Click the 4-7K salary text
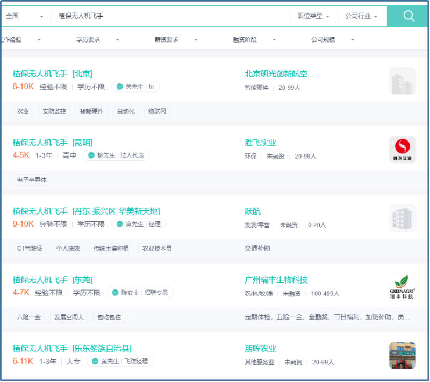This screenshot has height=382, width=430. (21, 293)
